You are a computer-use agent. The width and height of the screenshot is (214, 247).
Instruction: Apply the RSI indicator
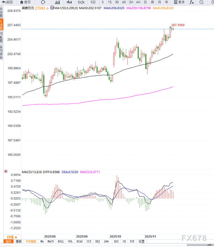click(116, 241)
